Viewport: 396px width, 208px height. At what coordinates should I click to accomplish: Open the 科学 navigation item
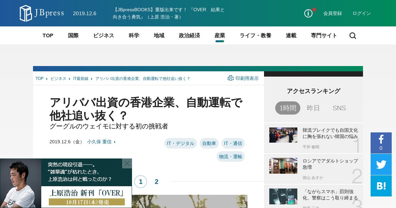click(x=134, y=36)
